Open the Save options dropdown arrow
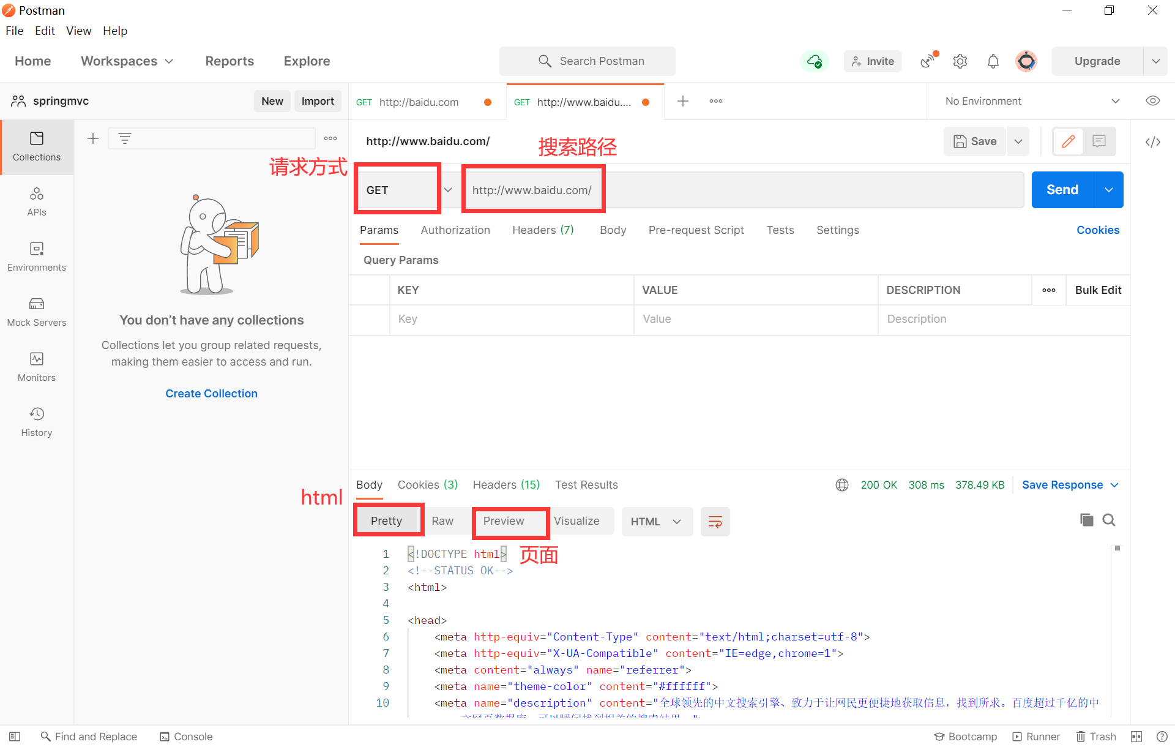Screen dimensions: 1175x747 [x=1018, y=141]
